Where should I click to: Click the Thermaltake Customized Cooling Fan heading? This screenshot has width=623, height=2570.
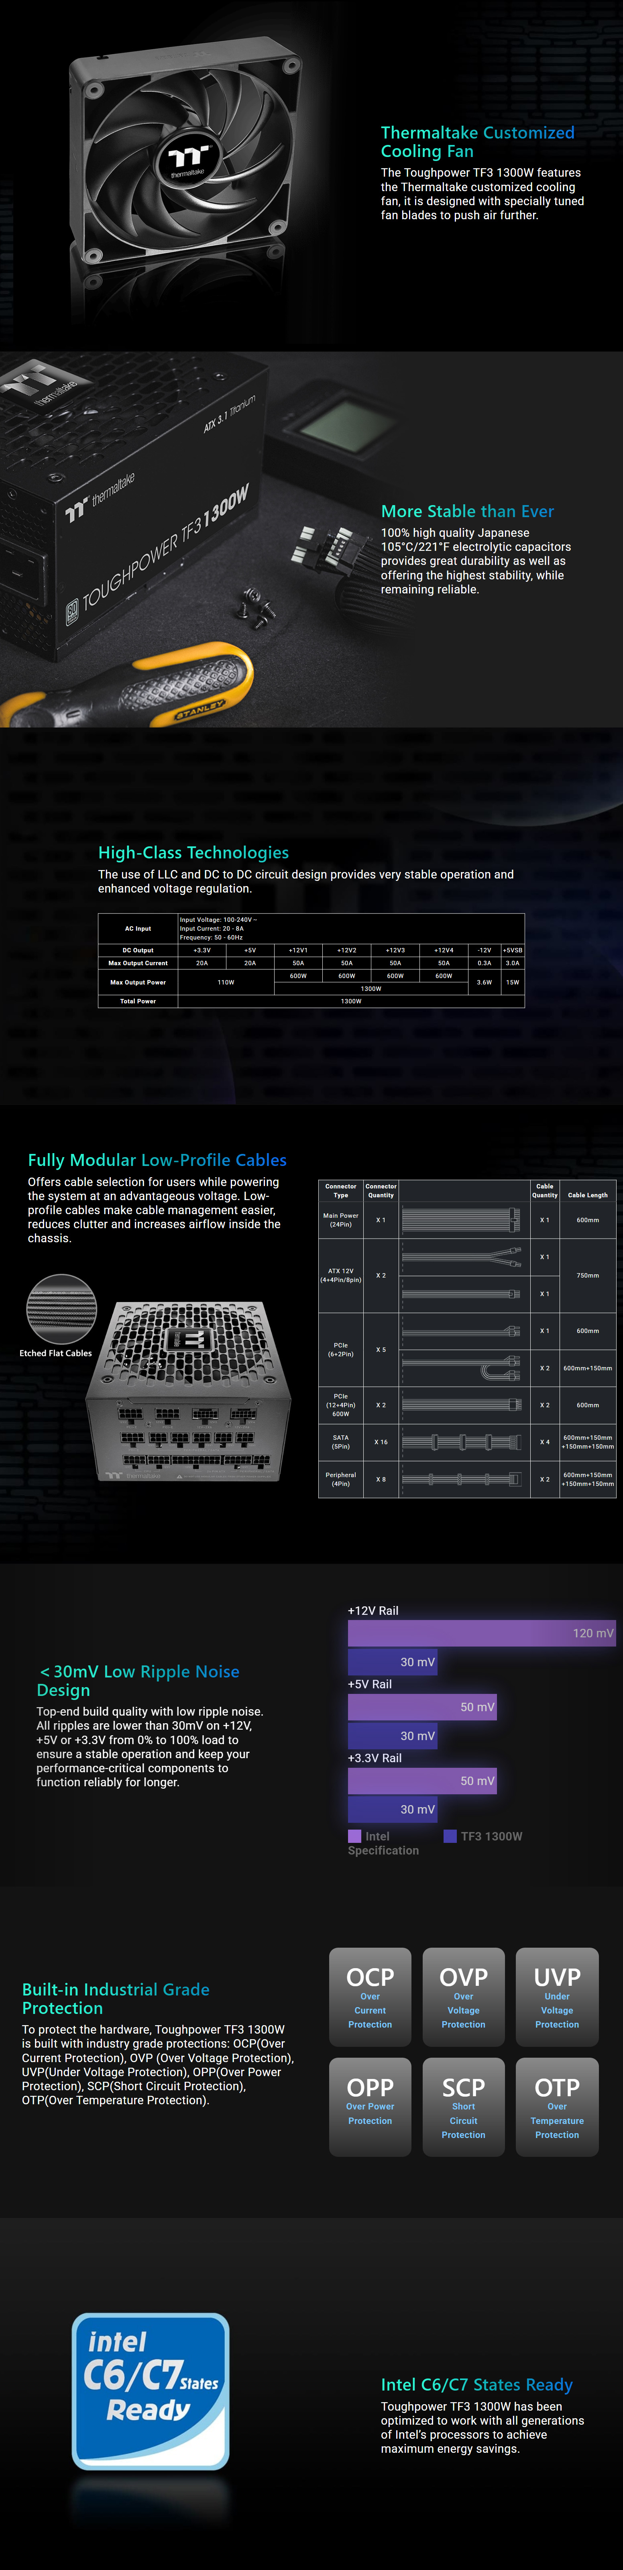[477, 142]
